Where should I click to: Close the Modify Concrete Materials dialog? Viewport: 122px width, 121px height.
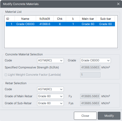pyautogui.click(x=118, y=4)
